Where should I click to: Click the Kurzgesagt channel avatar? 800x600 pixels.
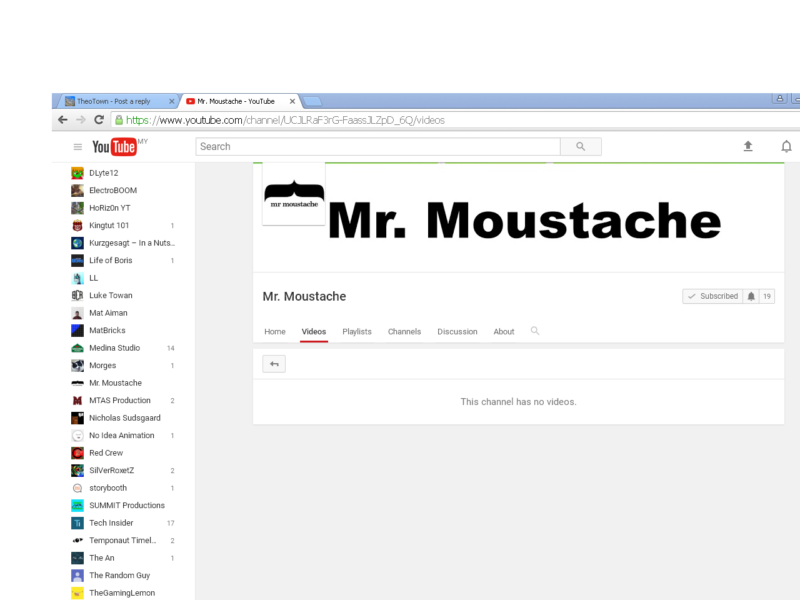pyautogui.click(x=77, y=243)
